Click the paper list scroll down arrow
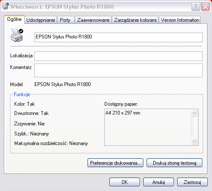Image resolution: width=212 pixels, height=191 pixels. pos(194,142)
